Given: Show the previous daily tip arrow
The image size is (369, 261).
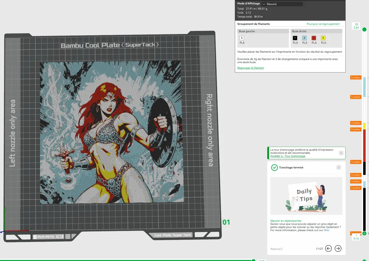Looking at the screenshot, I should 328,248.
